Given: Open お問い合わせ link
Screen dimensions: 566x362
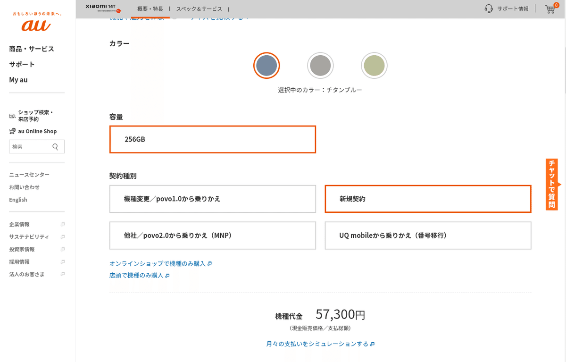Looking at the screenshot, I should coord(24,187).
